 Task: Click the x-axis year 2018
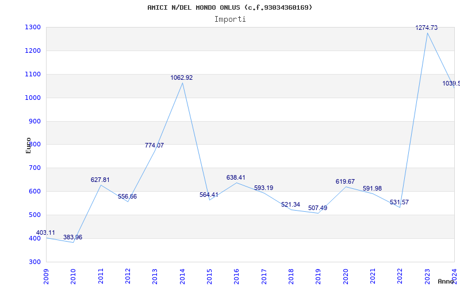pos(291,276)
